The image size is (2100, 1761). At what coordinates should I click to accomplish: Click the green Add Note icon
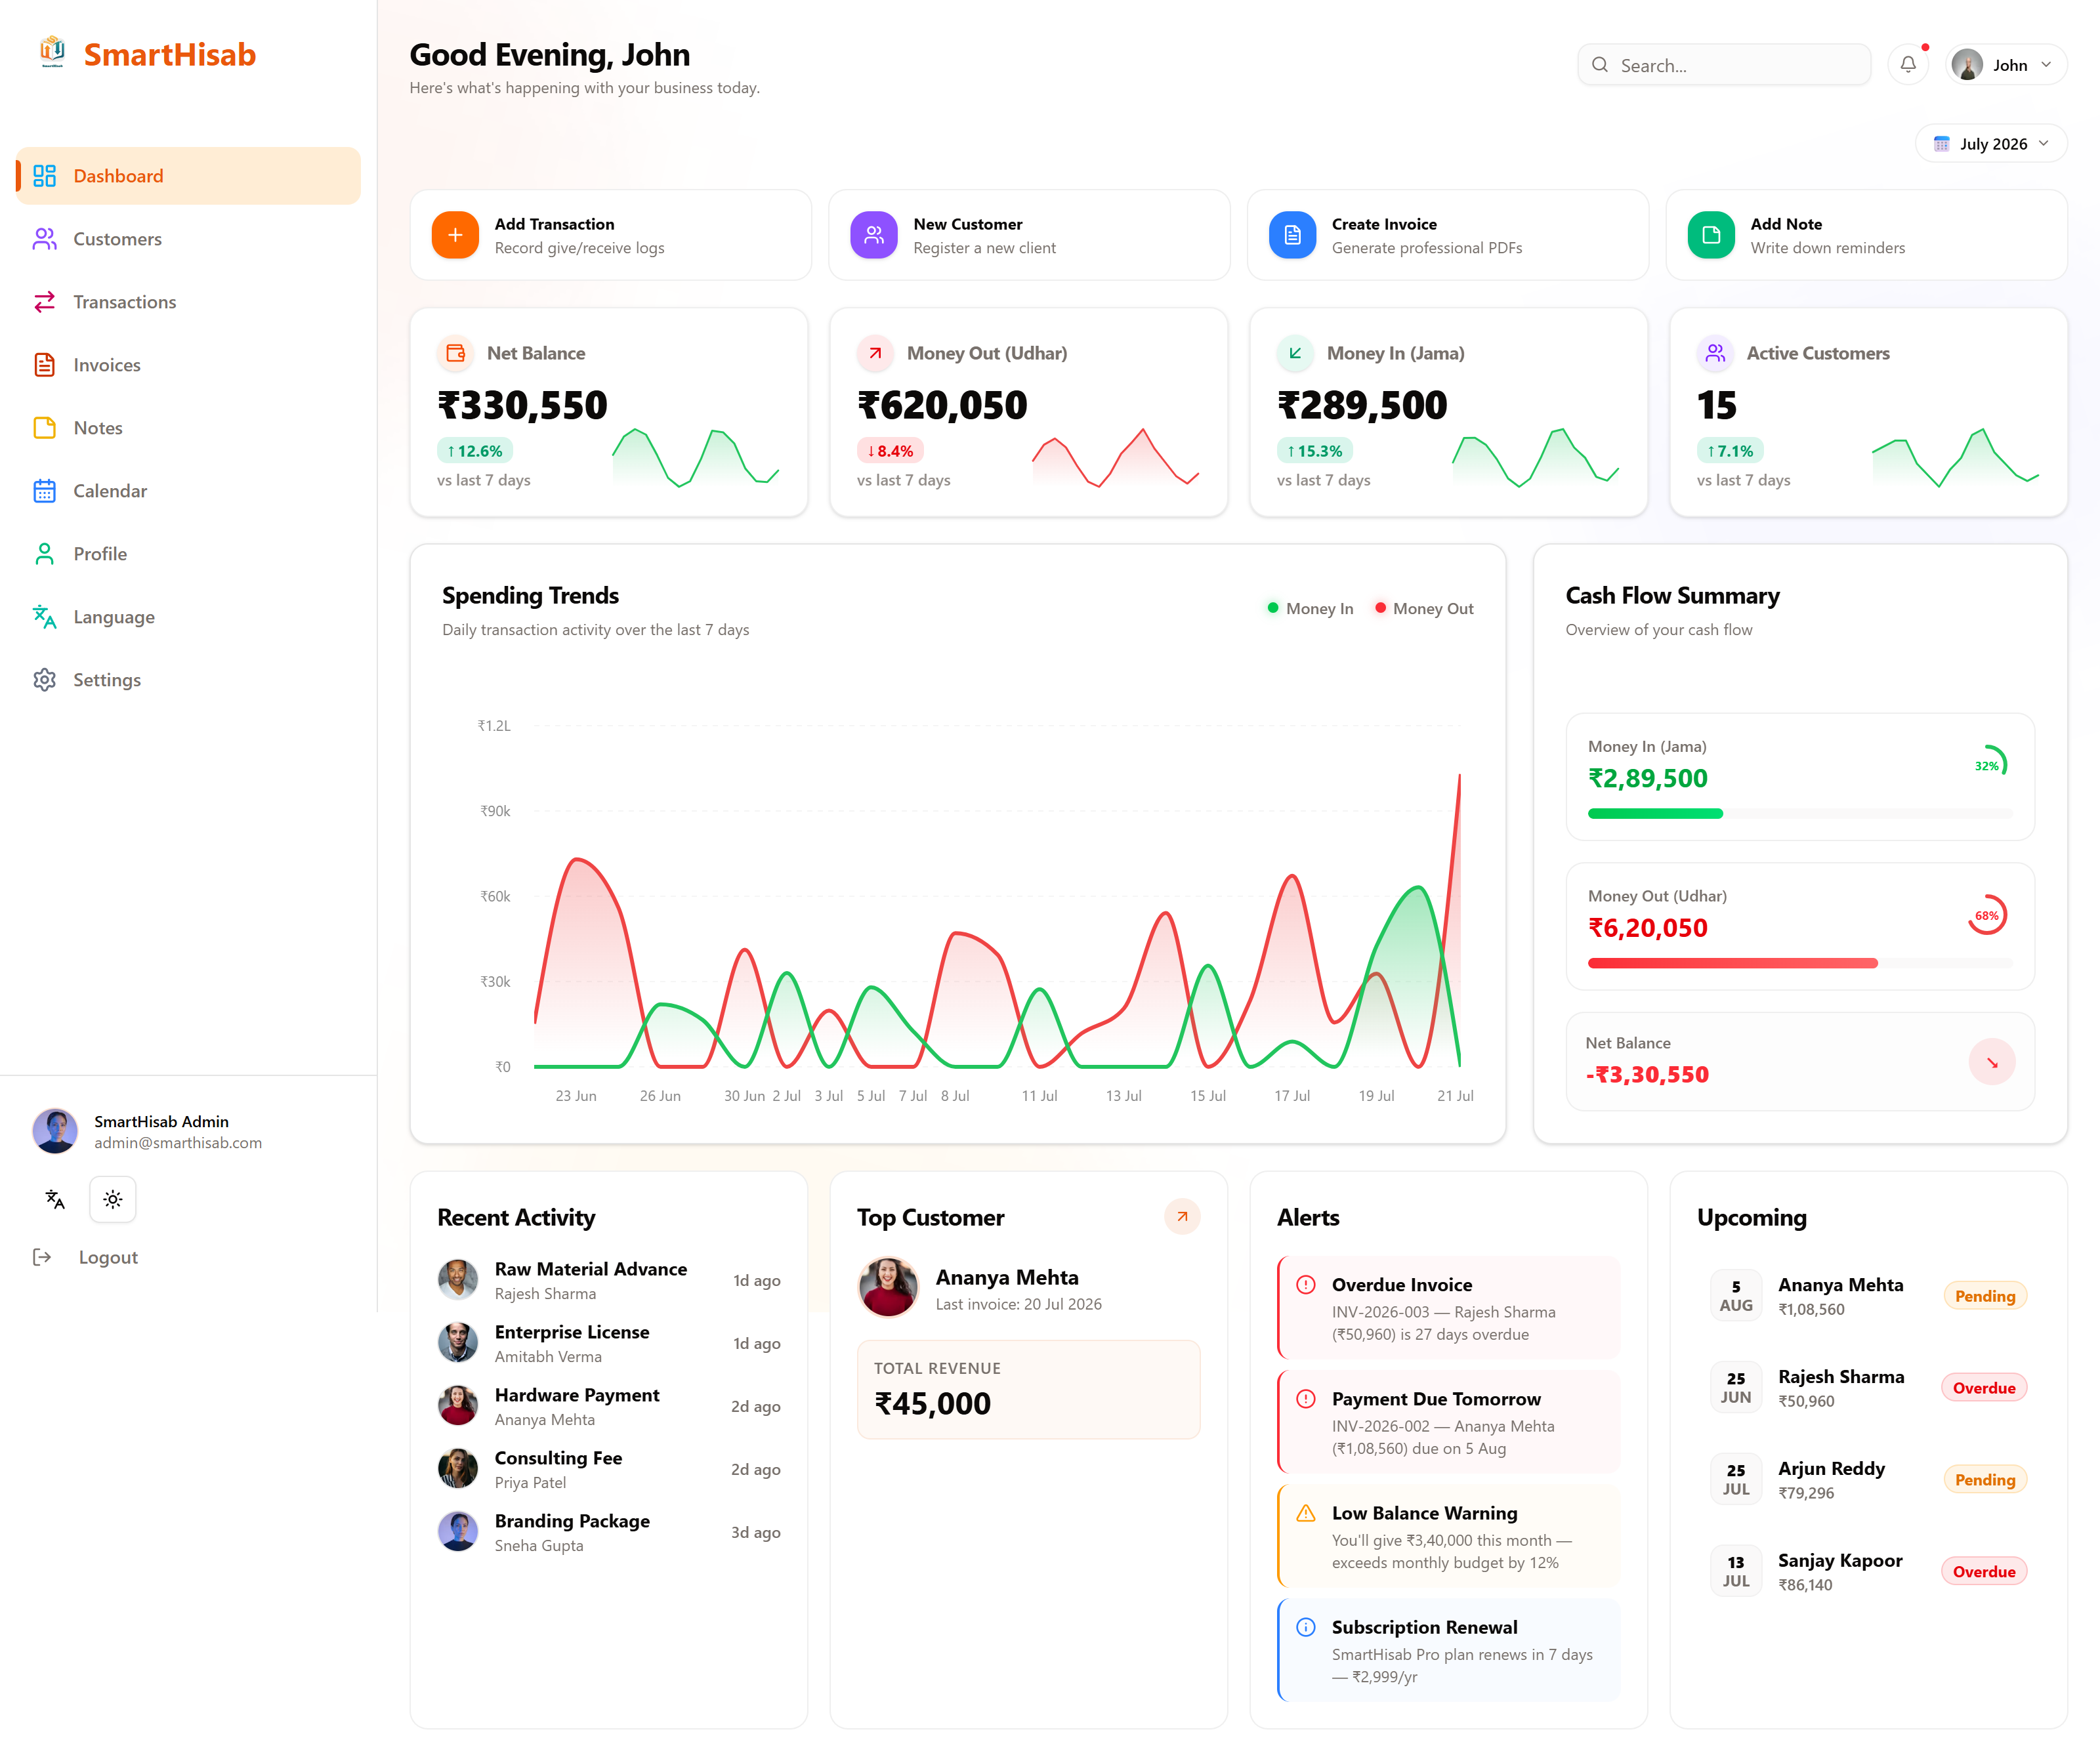[x=1711, y=235]
